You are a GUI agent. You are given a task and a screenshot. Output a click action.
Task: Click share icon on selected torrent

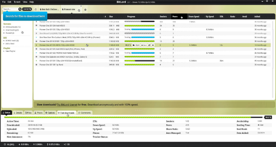coord(149,45)
